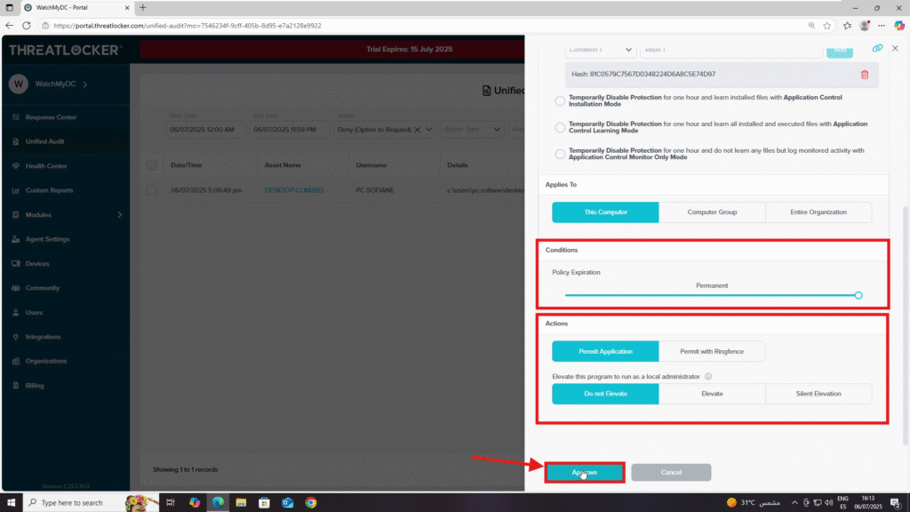910x512 pixels.
Task: Open the Action filter dropdown arrow
Action: tap(429, 130)
